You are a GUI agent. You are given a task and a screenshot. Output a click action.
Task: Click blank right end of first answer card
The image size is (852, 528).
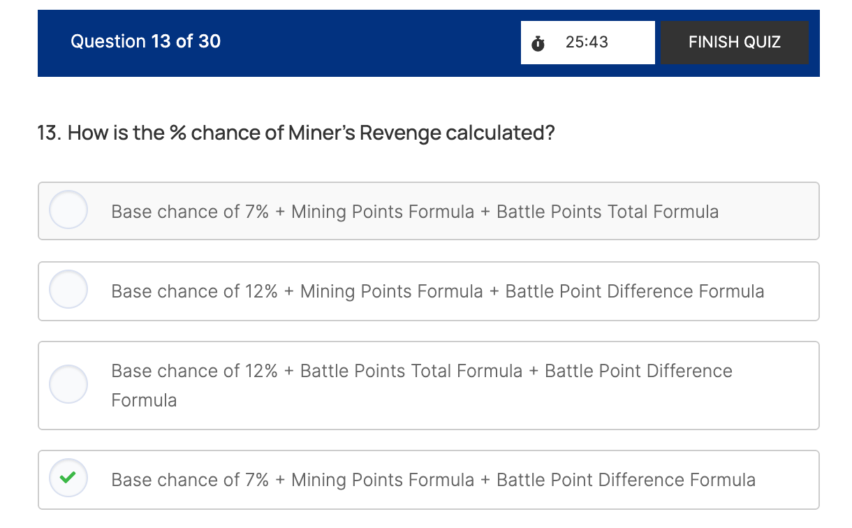point(775,212)
